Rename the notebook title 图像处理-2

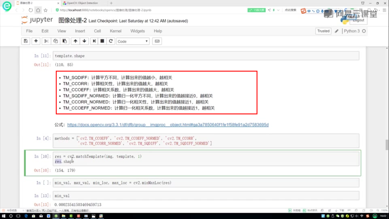coord(72,21)
